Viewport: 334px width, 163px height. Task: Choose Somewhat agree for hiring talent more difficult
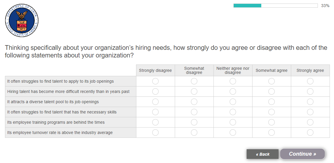(x=272, y=91)
